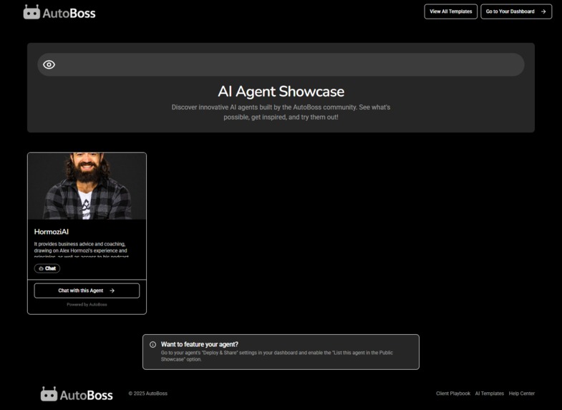Click 'Discover innovative AI agents' subtitle text
The width and height of the screenshot is (562, 410).
[x=281, y=112]
